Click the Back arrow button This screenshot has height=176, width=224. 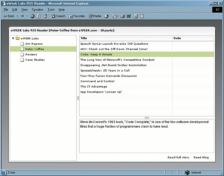point(9,16)
